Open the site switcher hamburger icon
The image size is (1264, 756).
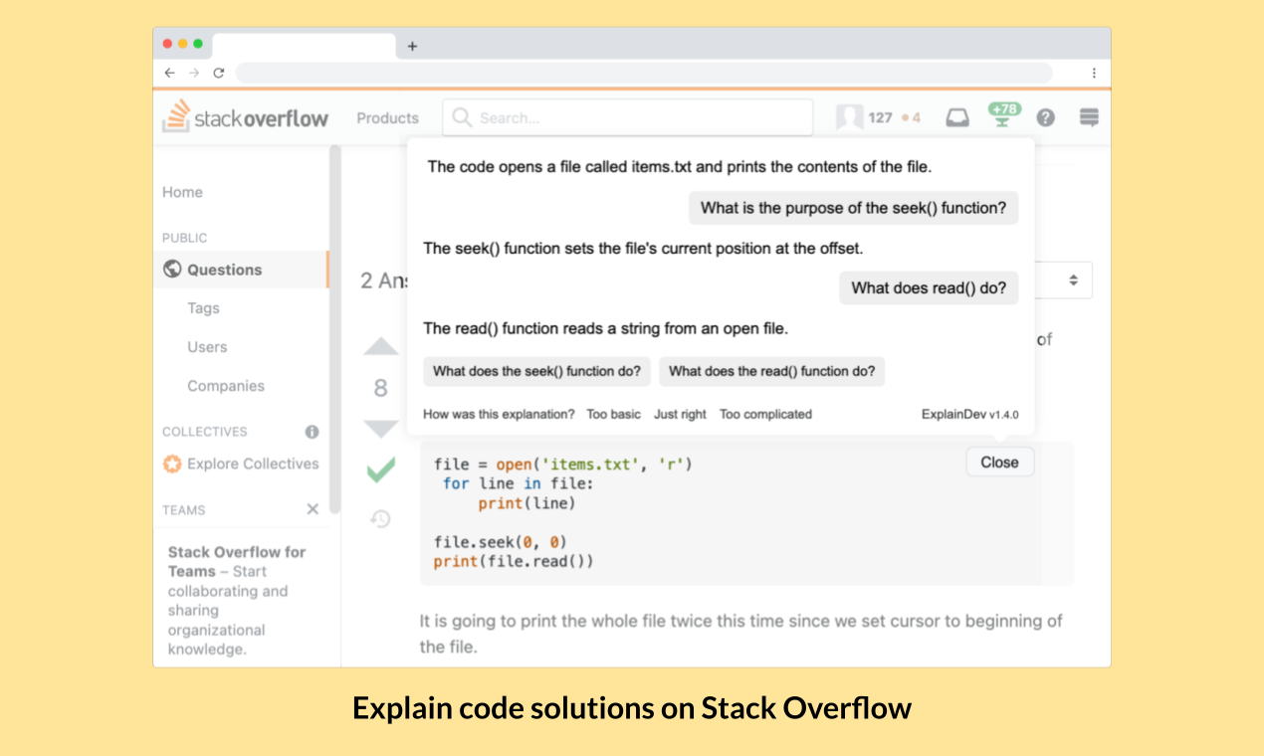[x=1089, y=117]
